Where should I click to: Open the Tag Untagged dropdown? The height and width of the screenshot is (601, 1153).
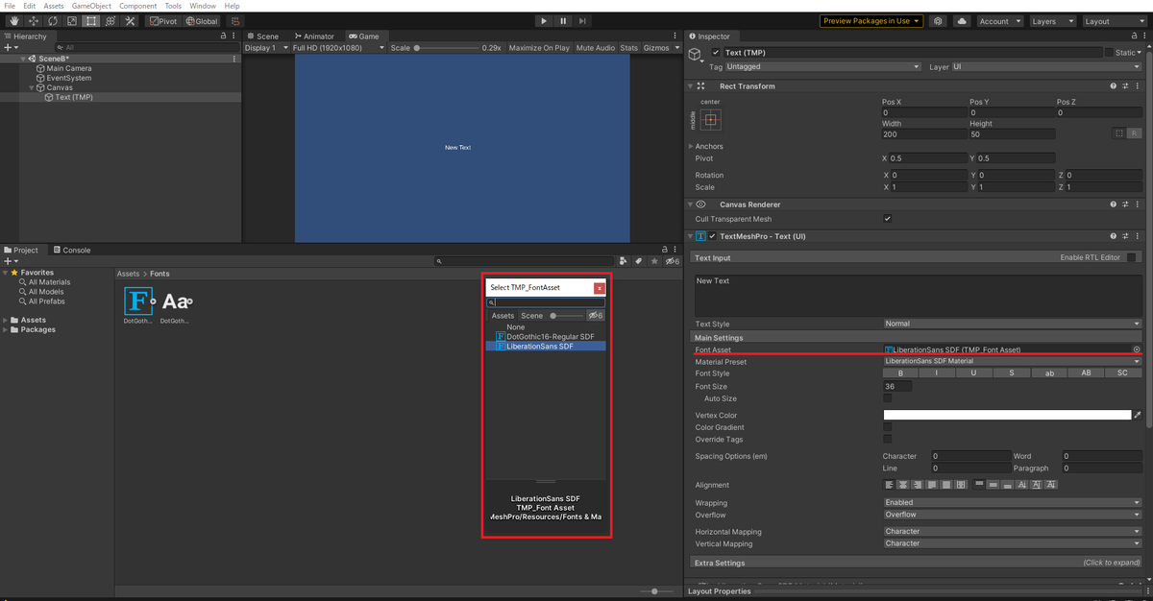coord(823,67)
